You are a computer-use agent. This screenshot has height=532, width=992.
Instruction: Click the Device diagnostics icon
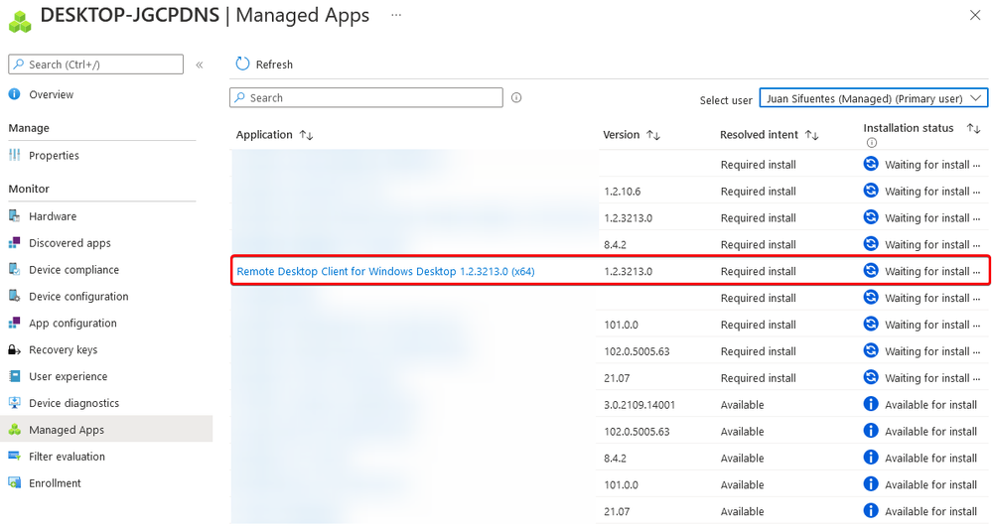click(x=15, y=403)
